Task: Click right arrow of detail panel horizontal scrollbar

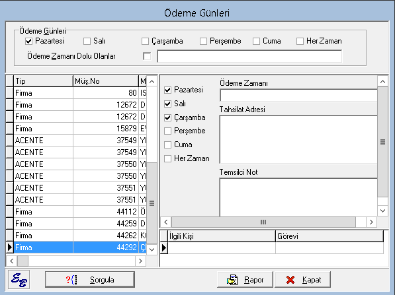Action: (371, 222)
